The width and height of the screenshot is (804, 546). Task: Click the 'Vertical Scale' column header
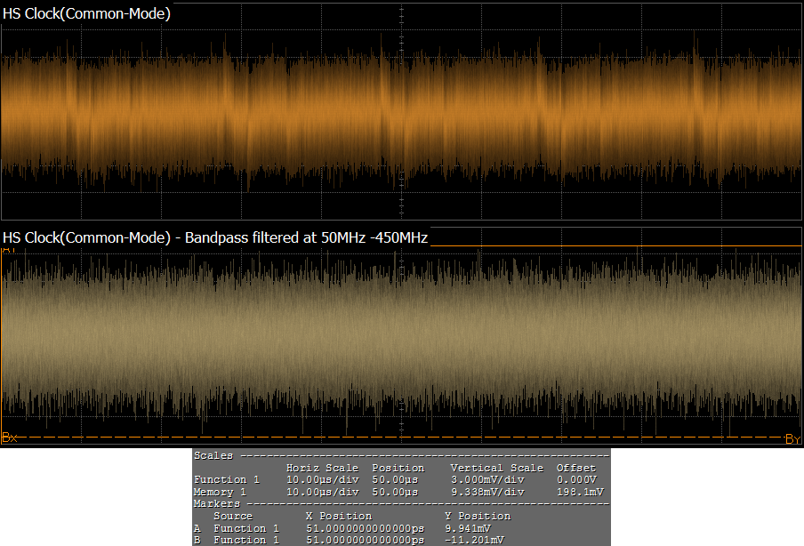496,468
